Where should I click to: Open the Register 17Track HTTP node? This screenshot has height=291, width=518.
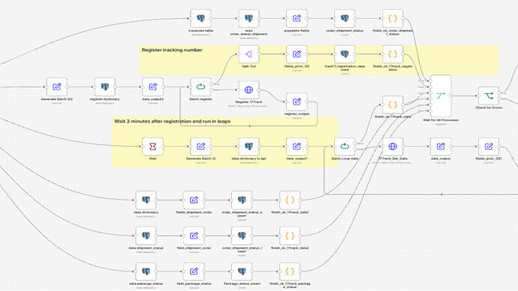click(x=248, y=90)
